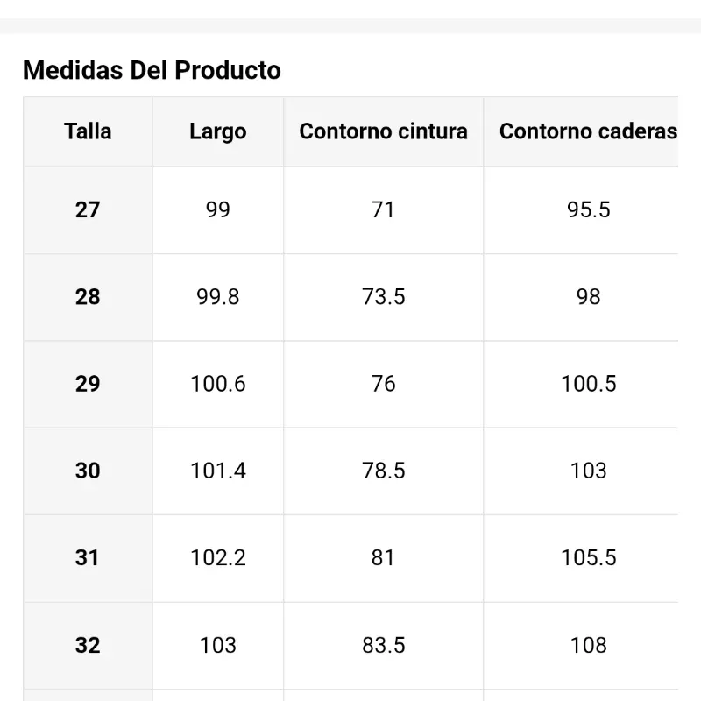Select the 100.6 Largo cell

(217, 384)
